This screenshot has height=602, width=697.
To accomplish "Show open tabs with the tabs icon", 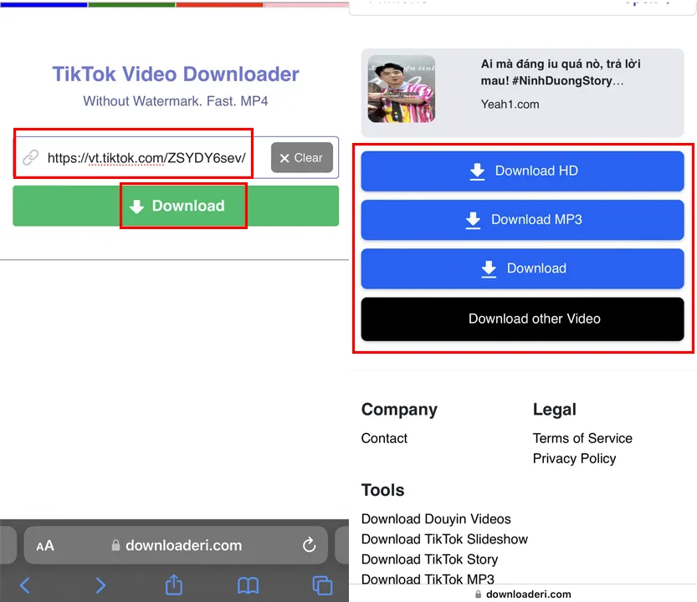I will tap(320, 585).
